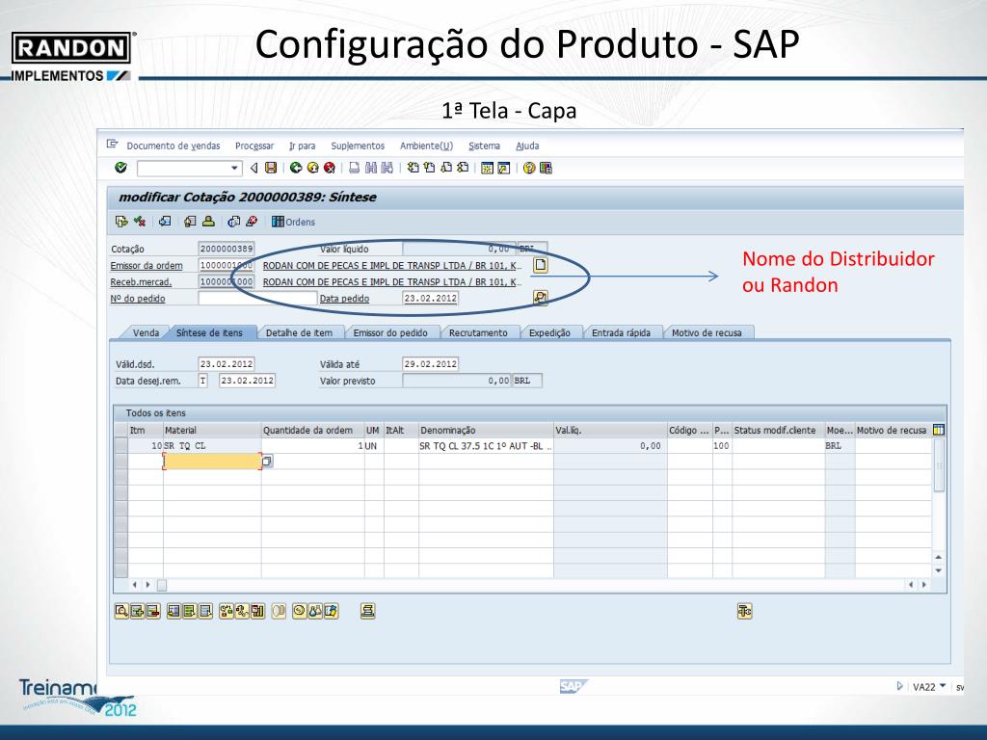Open the search help button beside the empty Material cell
Screen dimensions: 987x740
point(267,462)
